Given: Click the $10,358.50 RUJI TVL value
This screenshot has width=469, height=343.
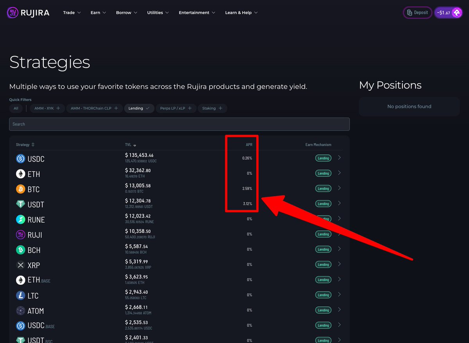Looking at the screenshot, I should 138,231.
